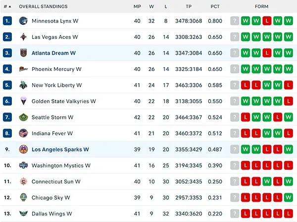Click the Chicago Sky team logo

(x=23, y=197)
